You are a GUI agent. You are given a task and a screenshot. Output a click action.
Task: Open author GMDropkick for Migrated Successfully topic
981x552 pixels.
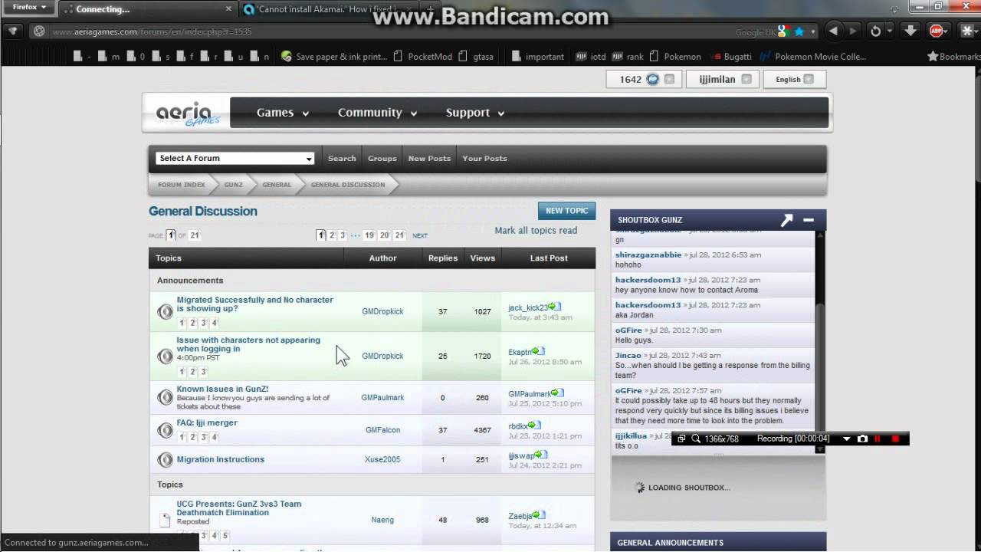coord(382,311)
